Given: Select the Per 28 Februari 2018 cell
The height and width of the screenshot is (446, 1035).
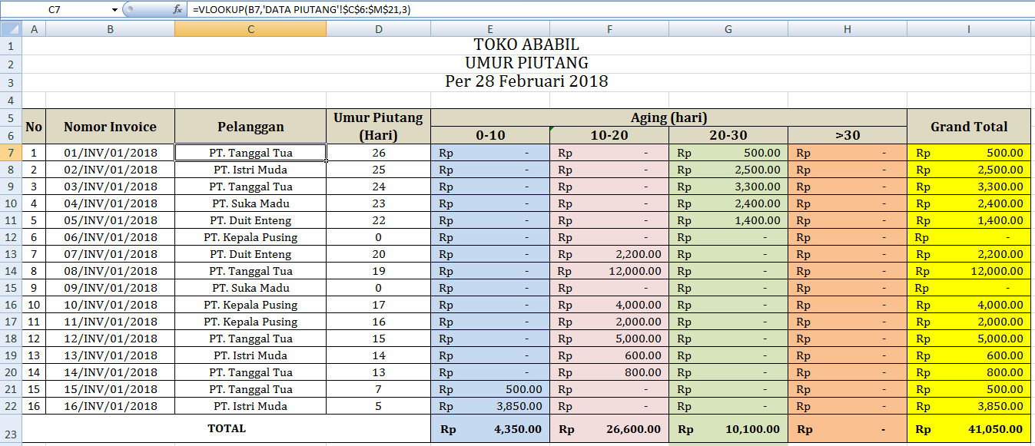Looking at the screenshot, I should 526,81.
